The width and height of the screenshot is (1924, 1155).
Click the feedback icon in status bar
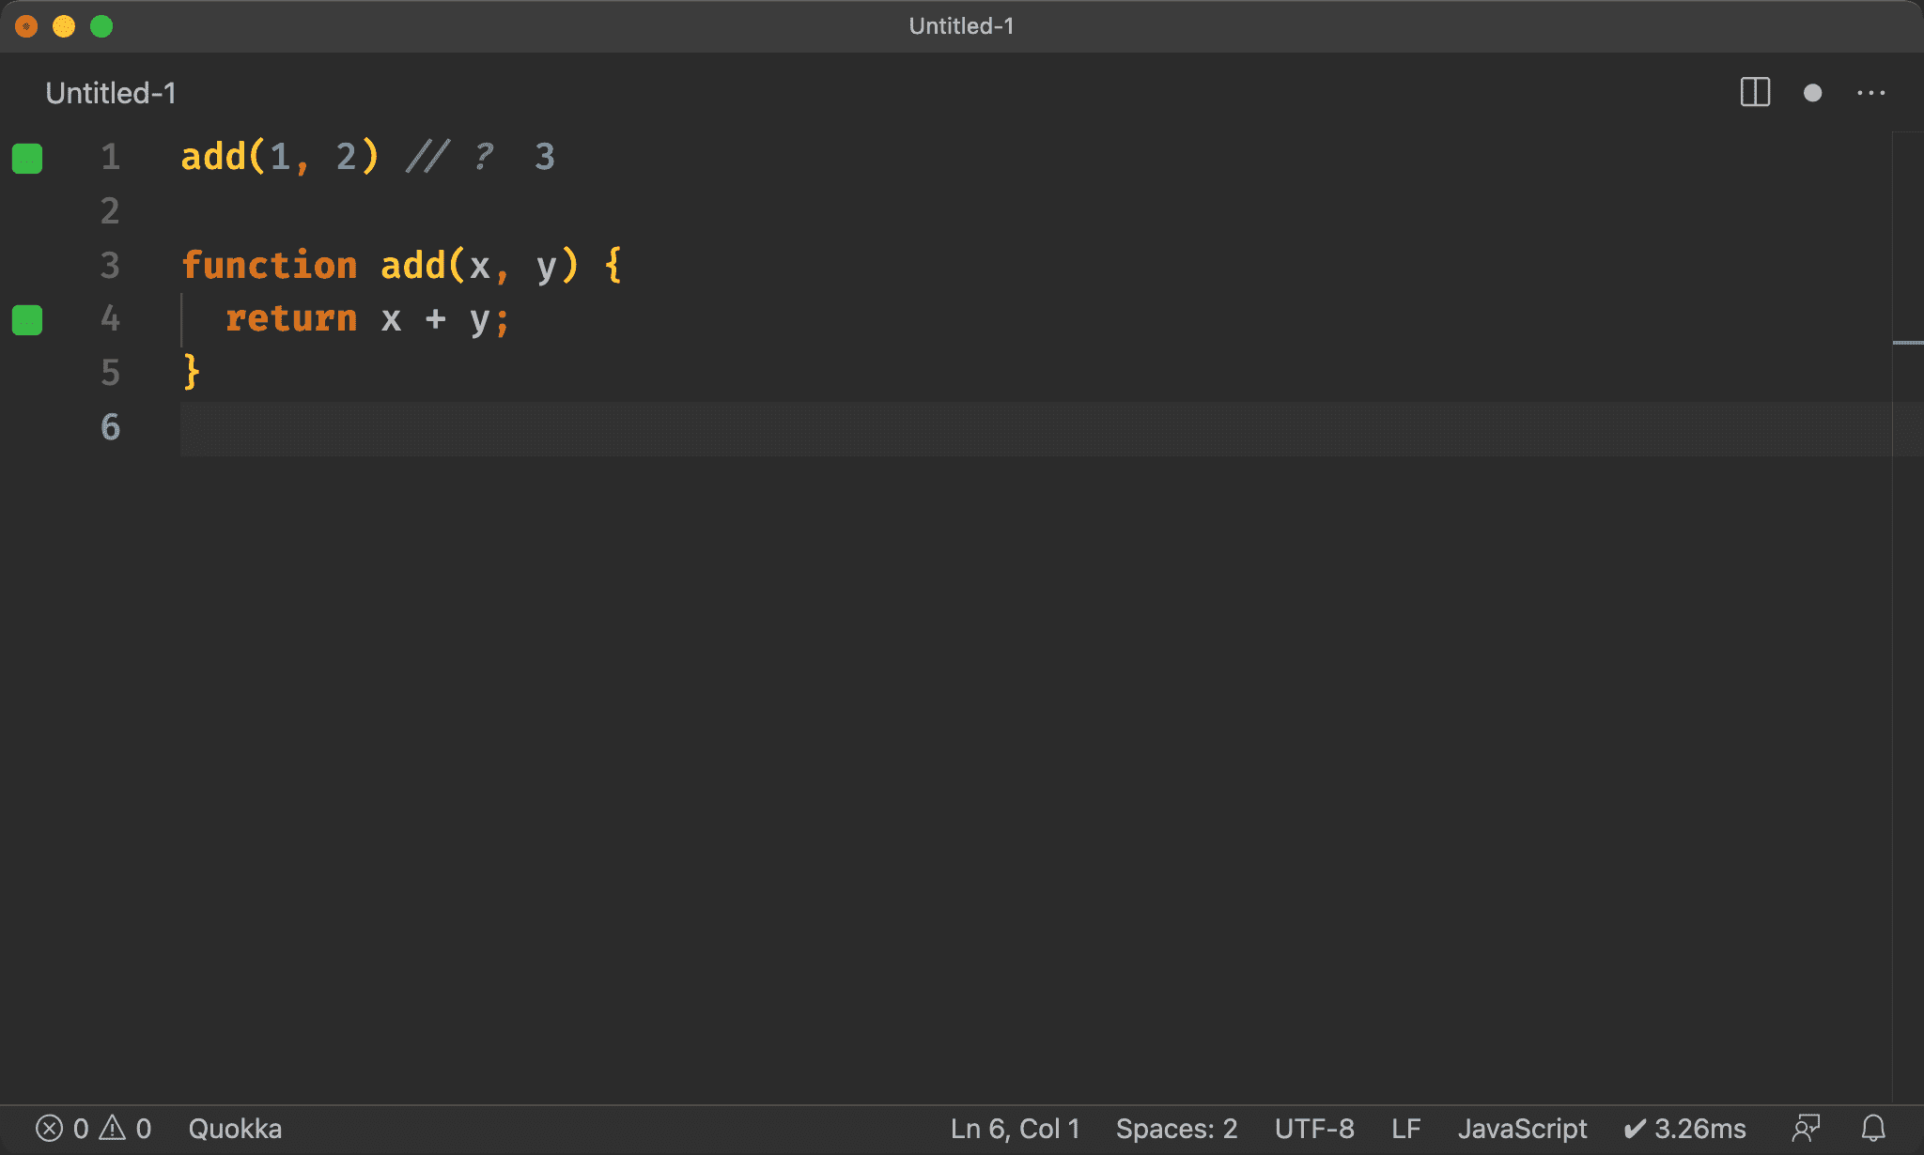[1806, 1128]
